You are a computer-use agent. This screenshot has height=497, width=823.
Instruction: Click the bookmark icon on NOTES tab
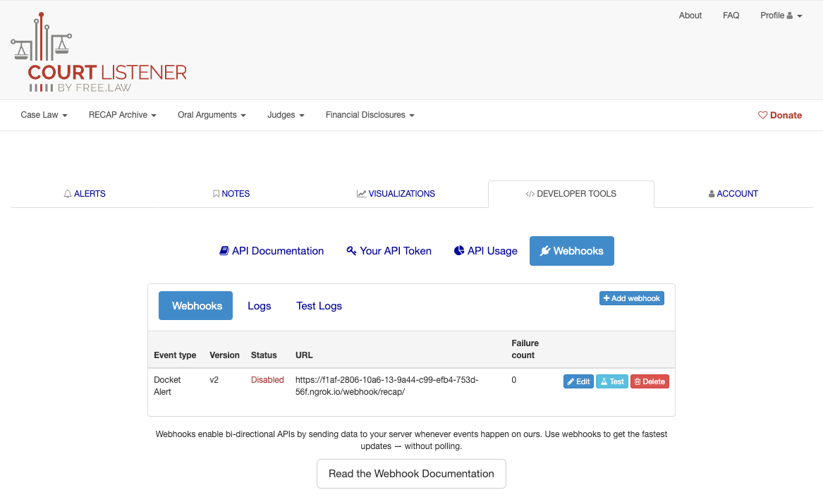pyautogui.click(x=216, y=193)
